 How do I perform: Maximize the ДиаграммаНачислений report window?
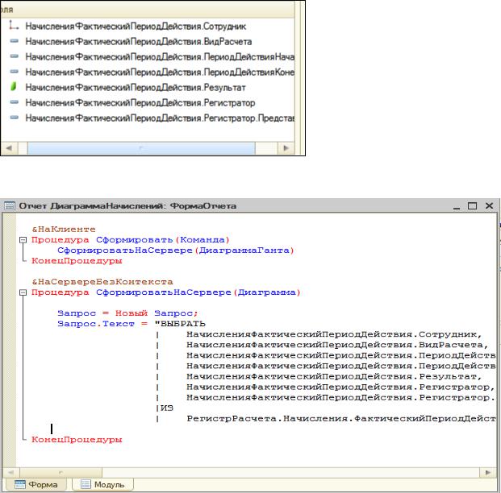click(472, 205)
